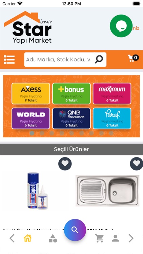The image size is (143, 254).
Task: Select the last banner carousel dot
Action: pos(111,133)
